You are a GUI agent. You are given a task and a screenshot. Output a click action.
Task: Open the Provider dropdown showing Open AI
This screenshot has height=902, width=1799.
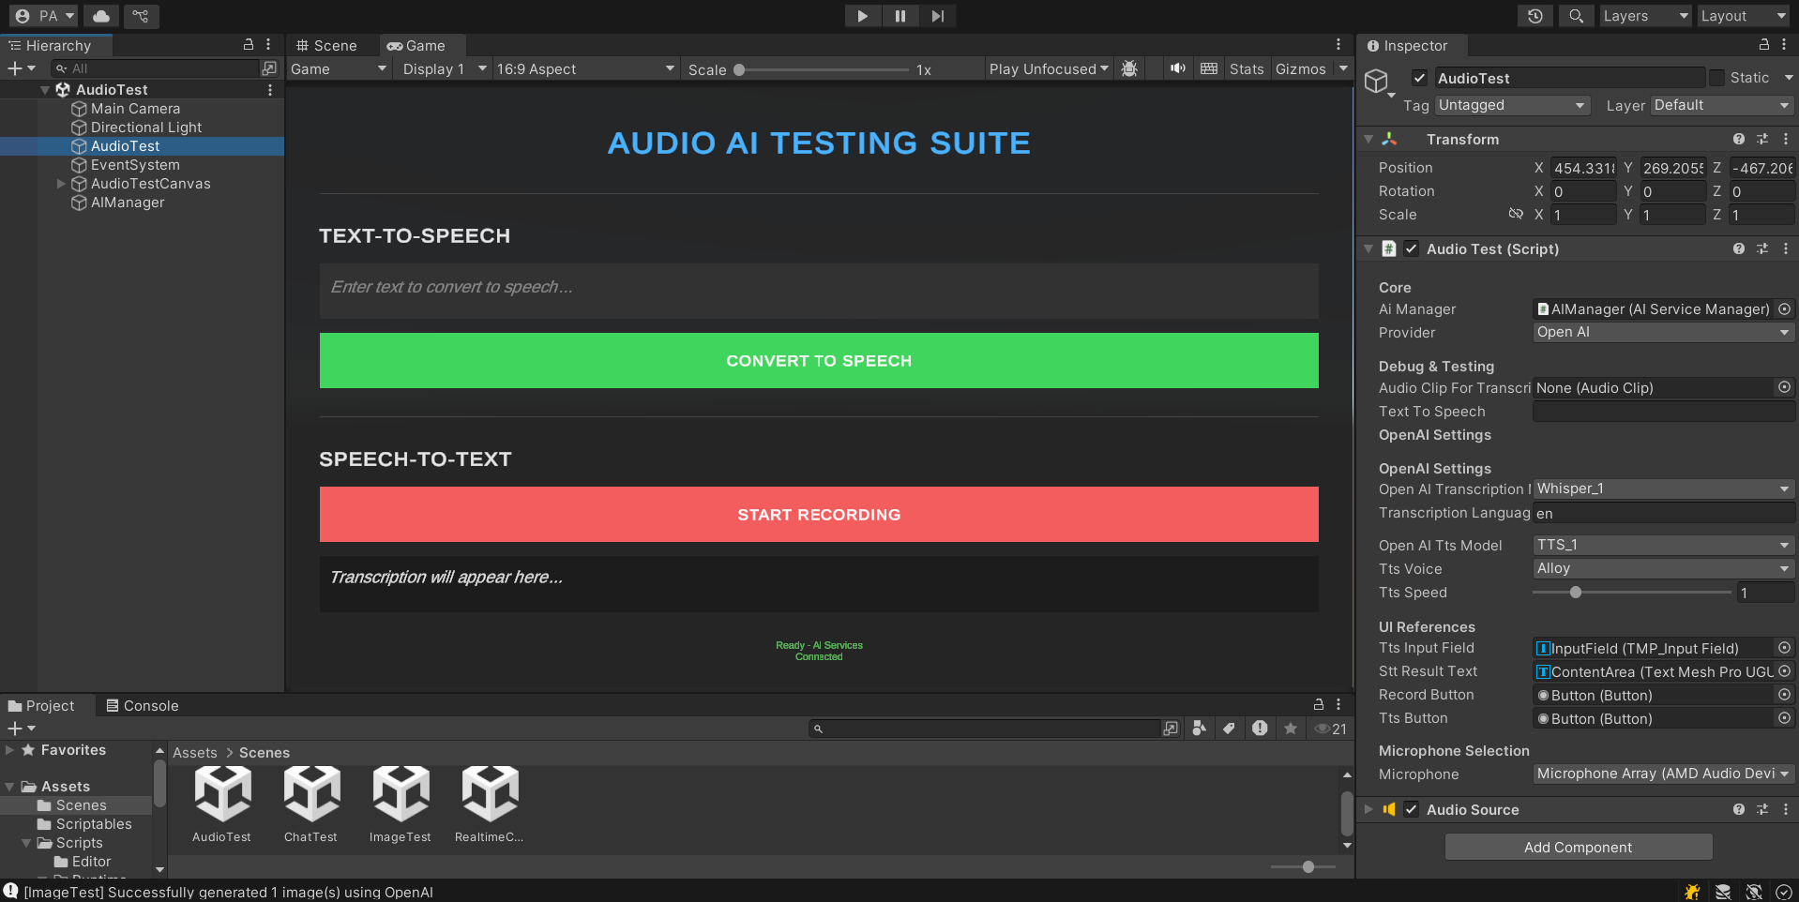[x=1662, y=332]
